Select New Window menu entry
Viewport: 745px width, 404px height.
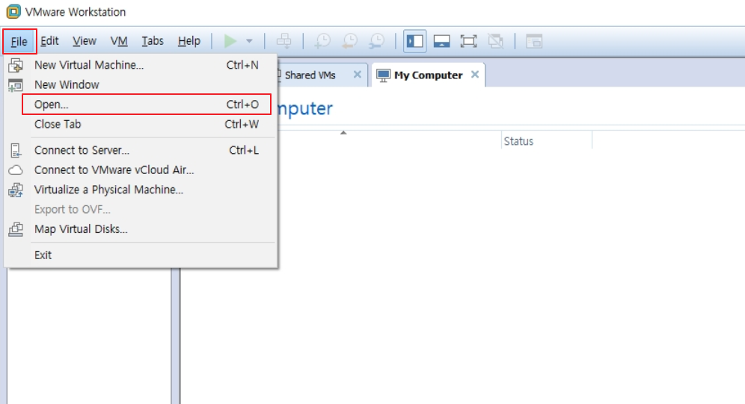pos(141,85)
